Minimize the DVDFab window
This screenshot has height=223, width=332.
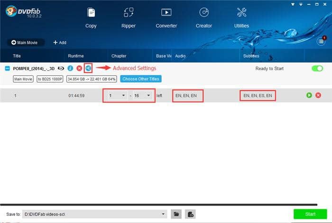(x=309, y=4)
